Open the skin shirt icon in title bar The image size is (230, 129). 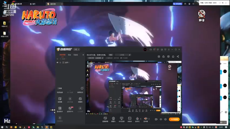point(165,50)
